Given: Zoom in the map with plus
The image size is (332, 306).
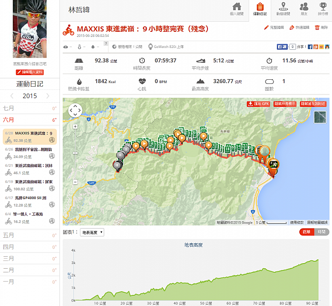Looking at the screenshot, I should point(75,127).
